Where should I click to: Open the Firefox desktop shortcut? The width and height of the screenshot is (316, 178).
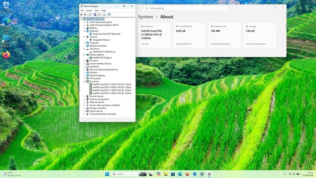(x=6, y=56)
